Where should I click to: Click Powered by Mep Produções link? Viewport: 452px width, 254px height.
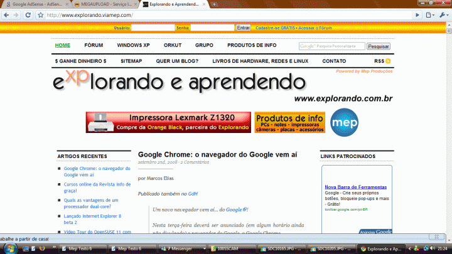pos(364,71)
